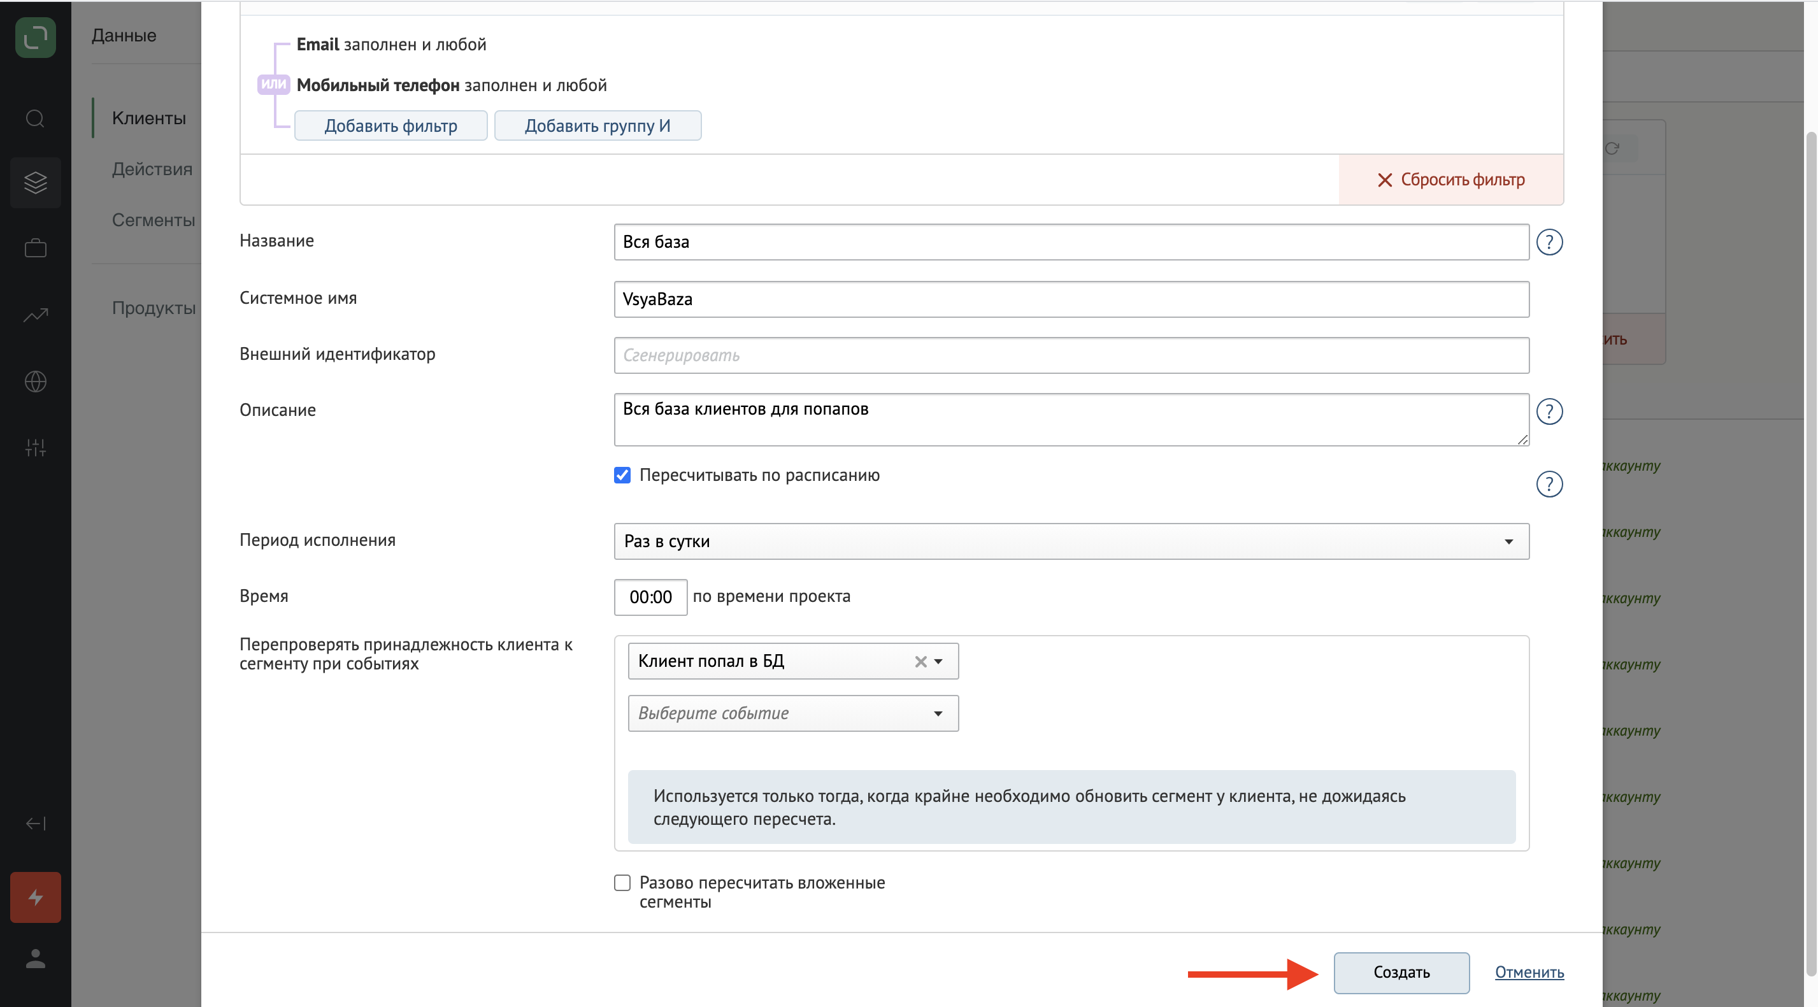Screen dimensions: 1818x1007
Task: Open the sliders settings icon in sidebar
Action: pos(35,447)
